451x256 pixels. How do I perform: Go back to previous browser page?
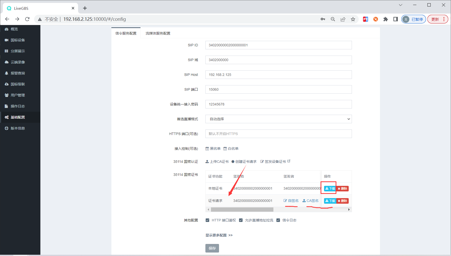click(x=7, y=19)
